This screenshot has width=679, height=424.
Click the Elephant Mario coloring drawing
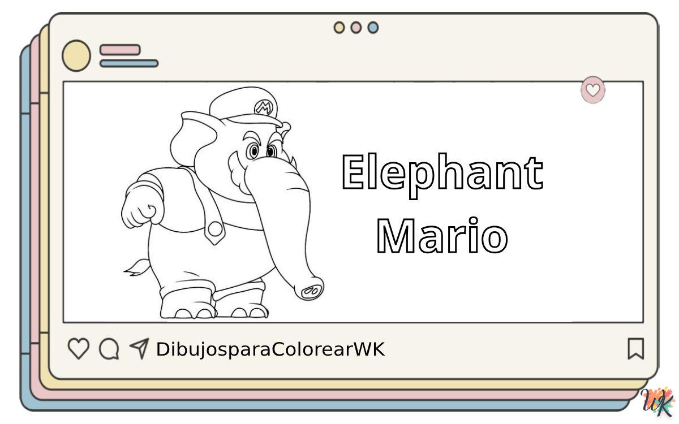coord(224,203)
